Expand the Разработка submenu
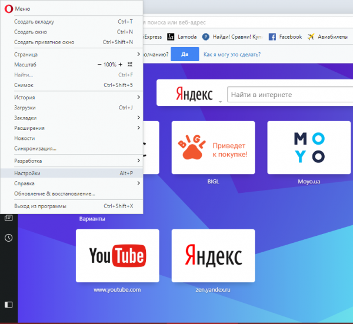353x324 pixels. pos(72,161)
